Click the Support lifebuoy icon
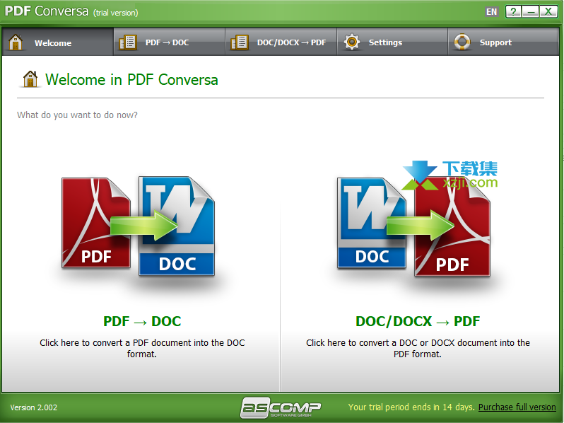 click(x=462, y=42)
